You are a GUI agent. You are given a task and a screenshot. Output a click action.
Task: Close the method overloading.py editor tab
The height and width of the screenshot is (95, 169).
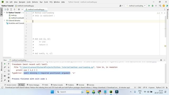[x=46, y=9]
